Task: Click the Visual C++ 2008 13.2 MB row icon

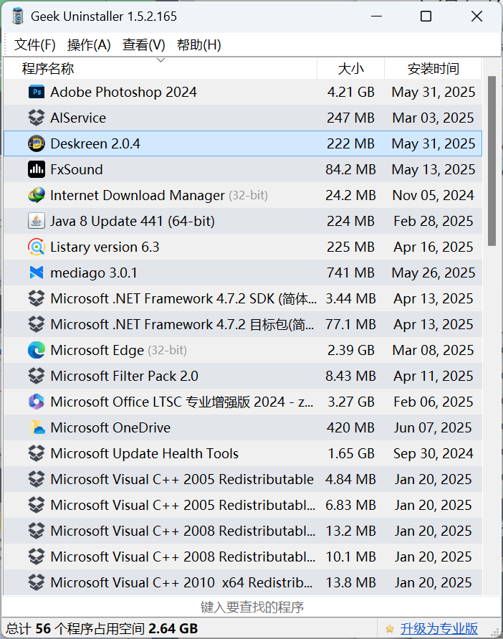Action: 37,531
